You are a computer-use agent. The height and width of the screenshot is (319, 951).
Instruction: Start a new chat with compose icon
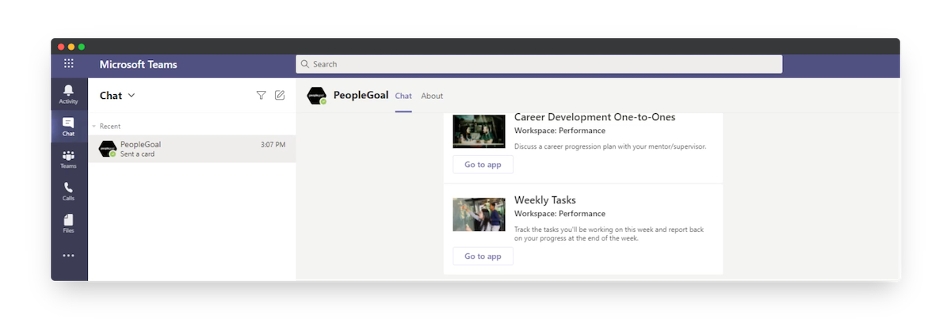(x=280, y=95)
